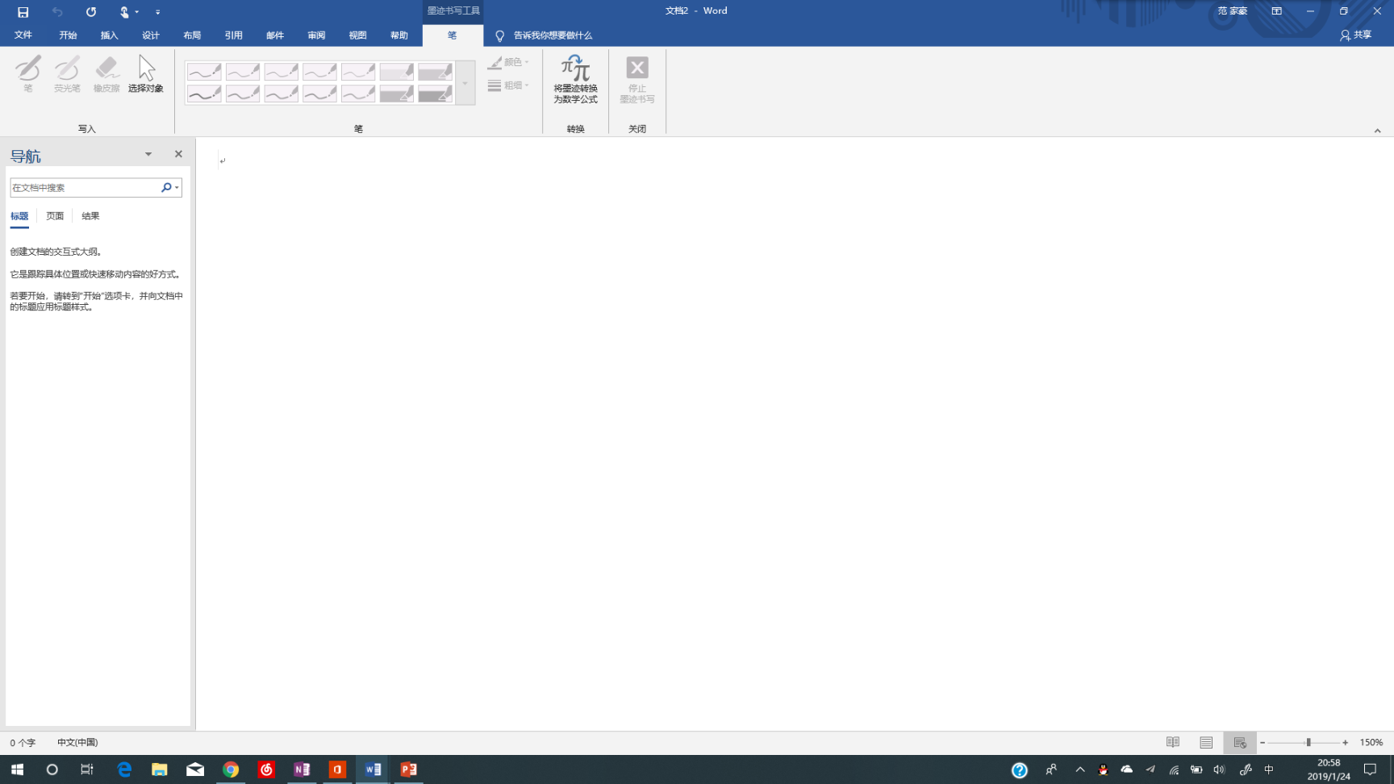Collapse the ribbon with the arrow
This screenshot has width=1394, height=784.
click(1377, 131)
